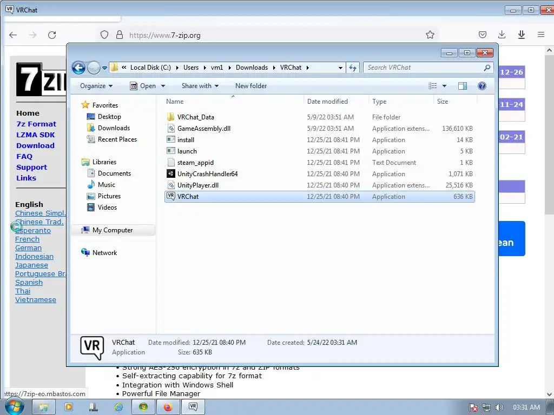Switch language to Vietnamese
554x415 pixels.
tap(35, 299)
